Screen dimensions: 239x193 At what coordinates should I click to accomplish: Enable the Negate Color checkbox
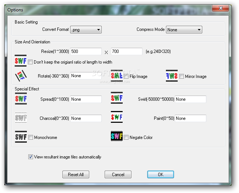pos(126,137)
